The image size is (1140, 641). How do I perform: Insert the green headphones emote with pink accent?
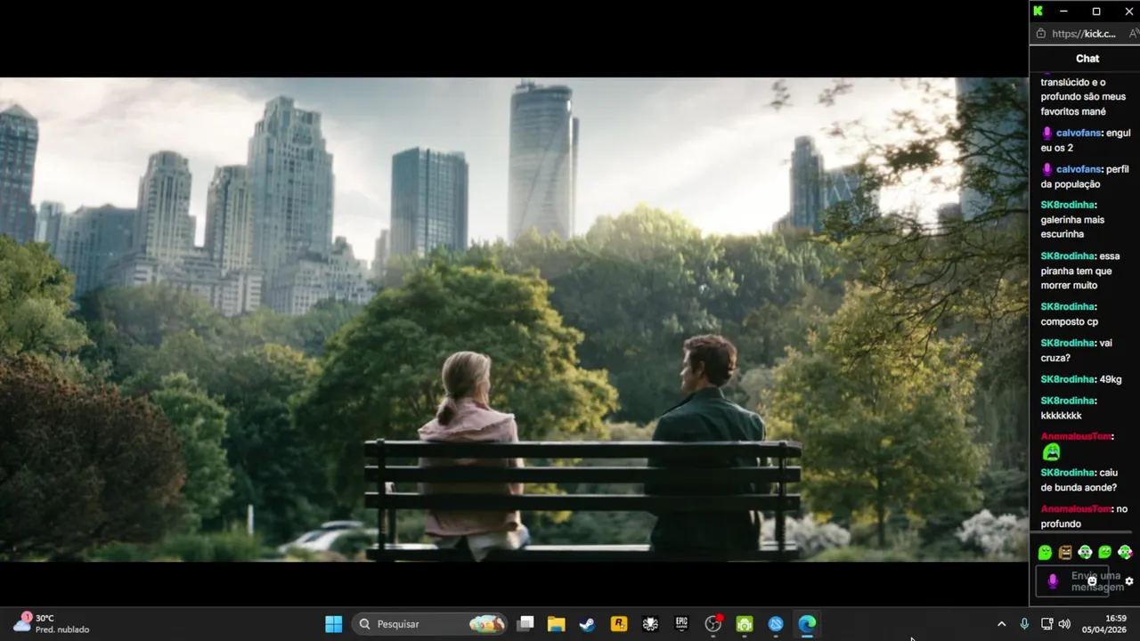coord(1125,553)
